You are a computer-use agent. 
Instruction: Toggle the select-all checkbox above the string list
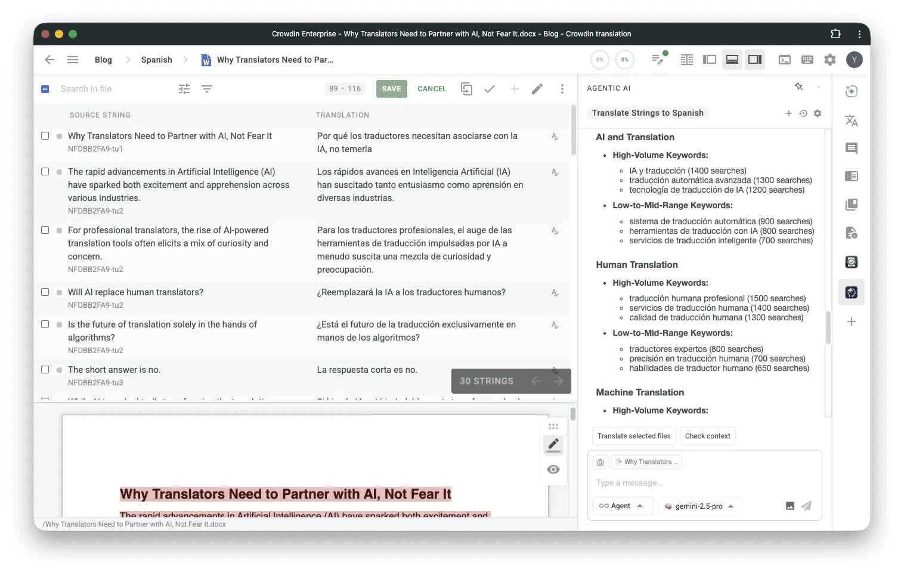45,88
